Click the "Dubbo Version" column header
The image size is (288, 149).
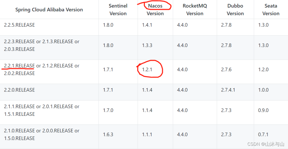coord(235,9)
